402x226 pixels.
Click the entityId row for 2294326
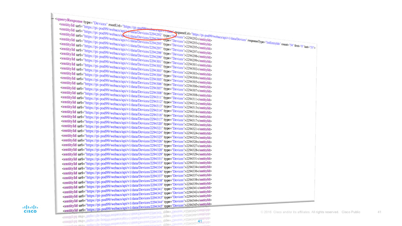(137, 141)
